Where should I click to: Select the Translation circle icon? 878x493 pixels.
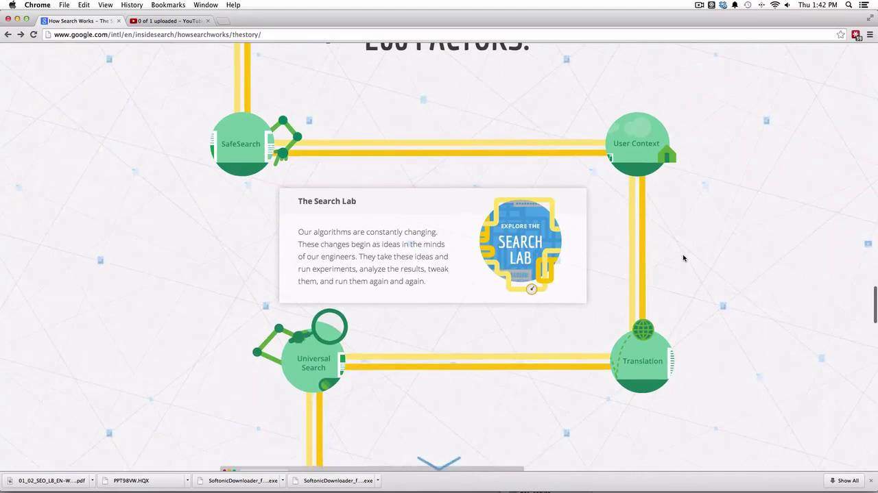[x=642, y=361]
